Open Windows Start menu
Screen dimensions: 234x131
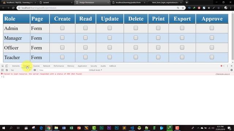point(4,128)
